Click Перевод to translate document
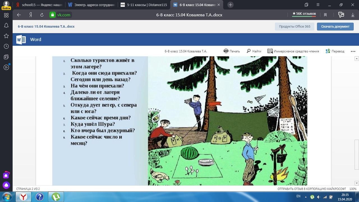This screenshot has width=359, height=202. pyautogui.click(x=335, y=51)
